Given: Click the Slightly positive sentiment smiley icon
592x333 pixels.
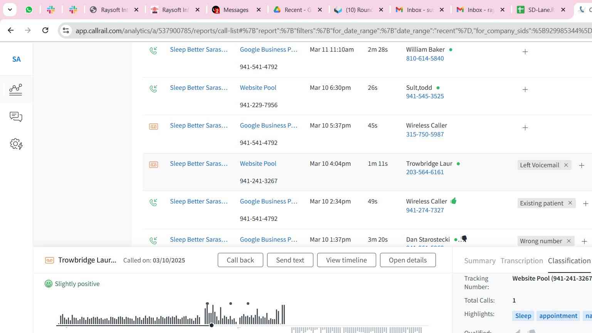Looking at the screenshot, I should coord(49,284).
